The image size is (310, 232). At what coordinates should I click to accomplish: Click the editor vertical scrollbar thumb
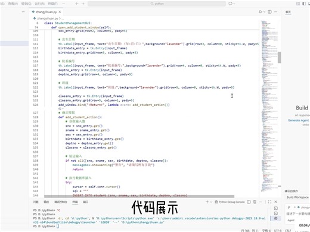click(x=279, y=58)
